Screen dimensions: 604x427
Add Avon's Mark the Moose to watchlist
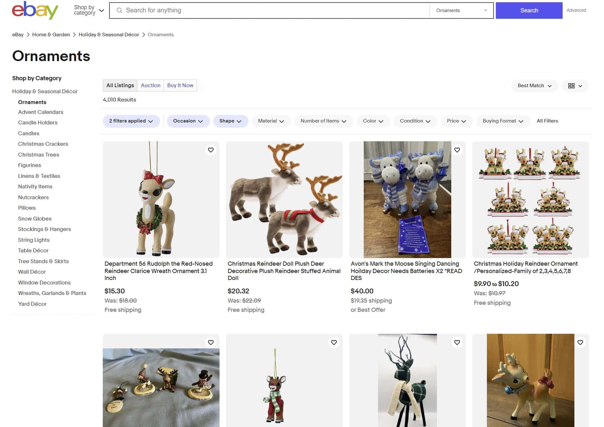[x=457, y=150]
